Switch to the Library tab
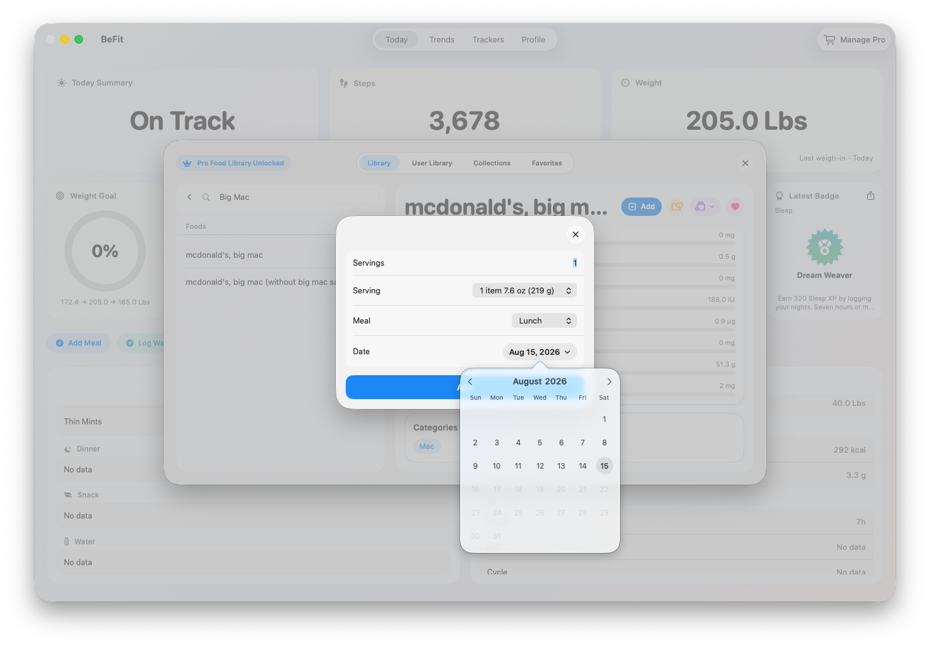The width and height of the screenshot is (930, 647). pos(379,163)
